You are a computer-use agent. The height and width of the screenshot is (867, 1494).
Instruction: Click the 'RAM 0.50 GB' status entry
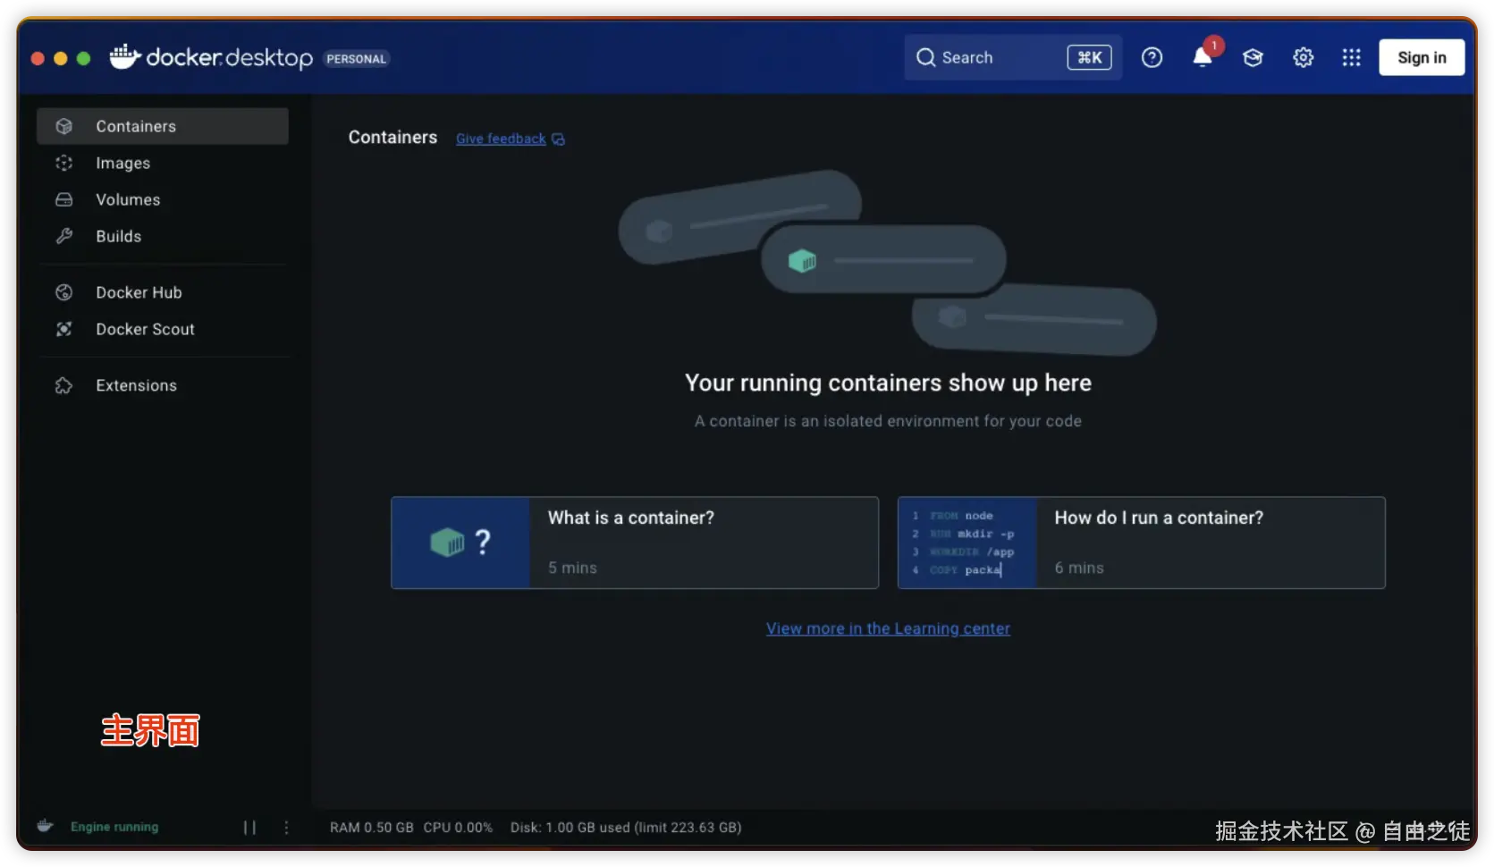click(372, 828)
